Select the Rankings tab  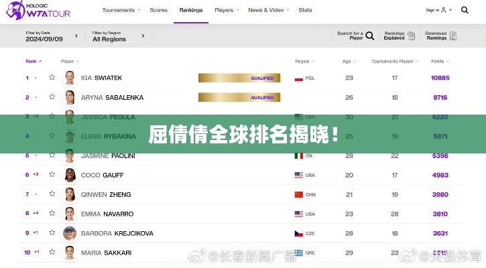pyautogui.click(x=191, y=10)
